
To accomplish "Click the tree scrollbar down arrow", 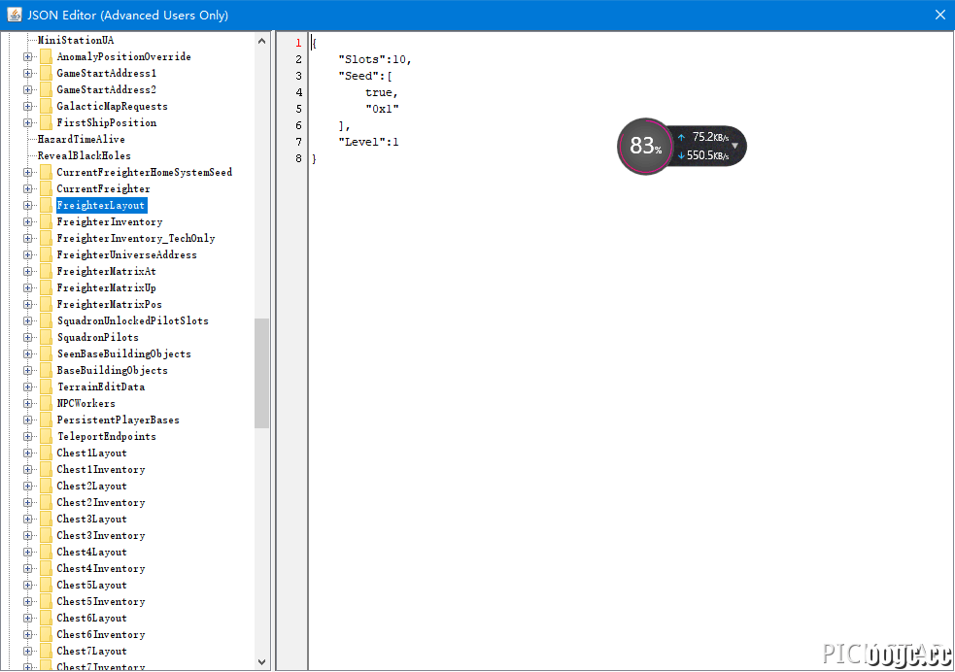I will (x=262, y=661).
